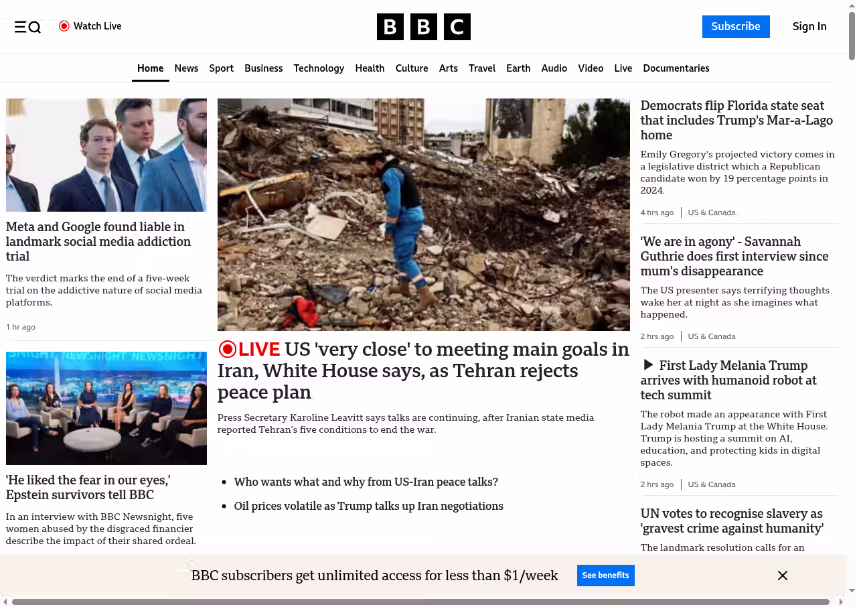Open Democrats flip Florida state seat article
Screen dimensions: 857x607
point(736,120)
